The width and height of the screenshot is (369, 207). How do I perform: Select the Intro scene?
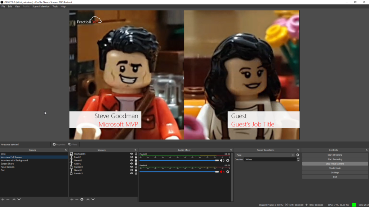click(x=34, y=154)
